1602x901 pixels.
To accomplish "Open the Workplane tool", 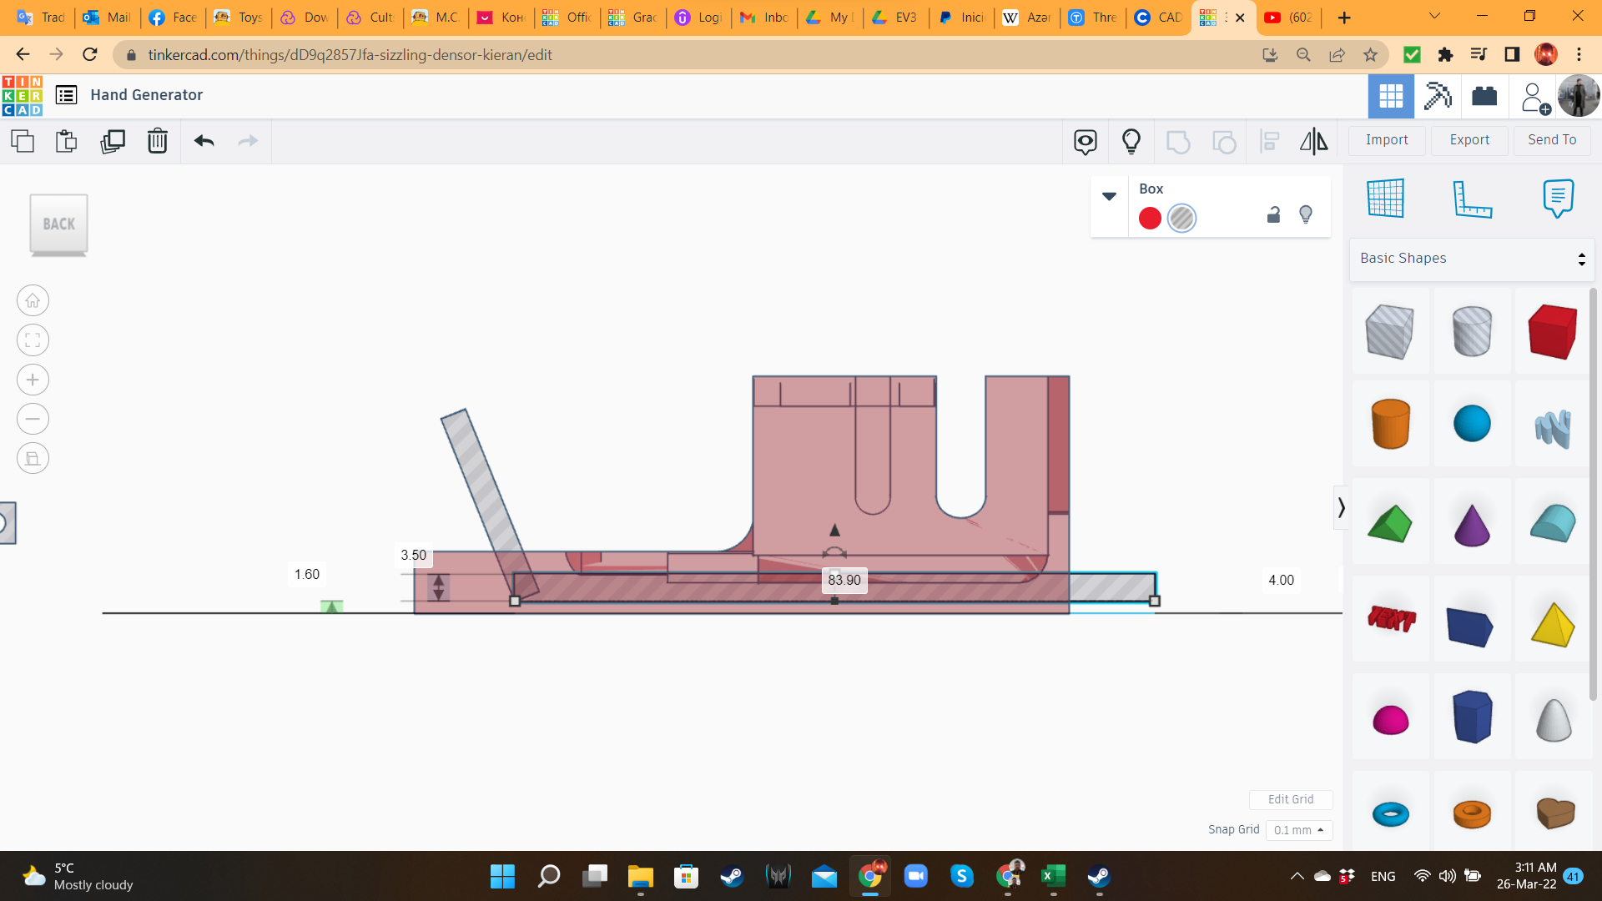I will click(x=1385, y=199).
